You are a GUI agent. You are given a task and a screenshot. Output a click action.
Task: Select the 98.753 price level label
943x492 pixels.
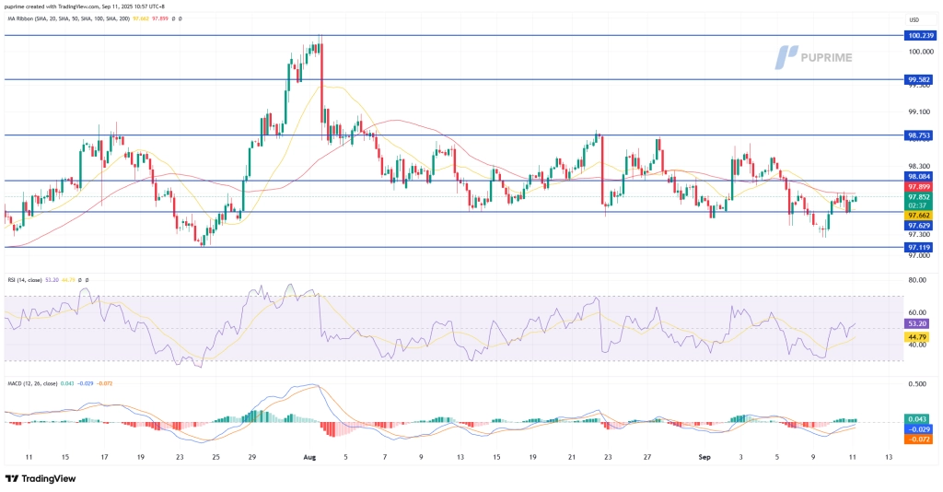point(919,136)
